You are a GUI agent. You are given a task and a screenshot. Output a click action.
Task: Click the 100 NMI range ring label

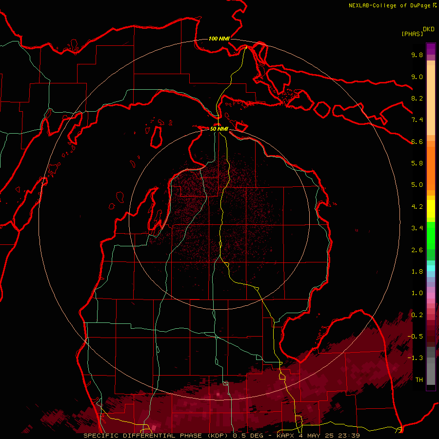[219, 39]
